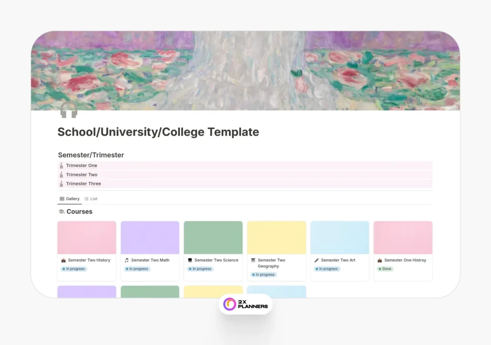Open the Trimester Three page
The image size is (491, 345).
84,184
